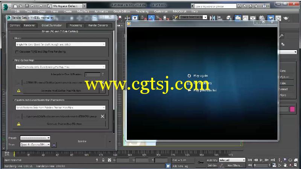Open the Rendering menu
This screenshot has height=169, width=301.
[142, 11]
